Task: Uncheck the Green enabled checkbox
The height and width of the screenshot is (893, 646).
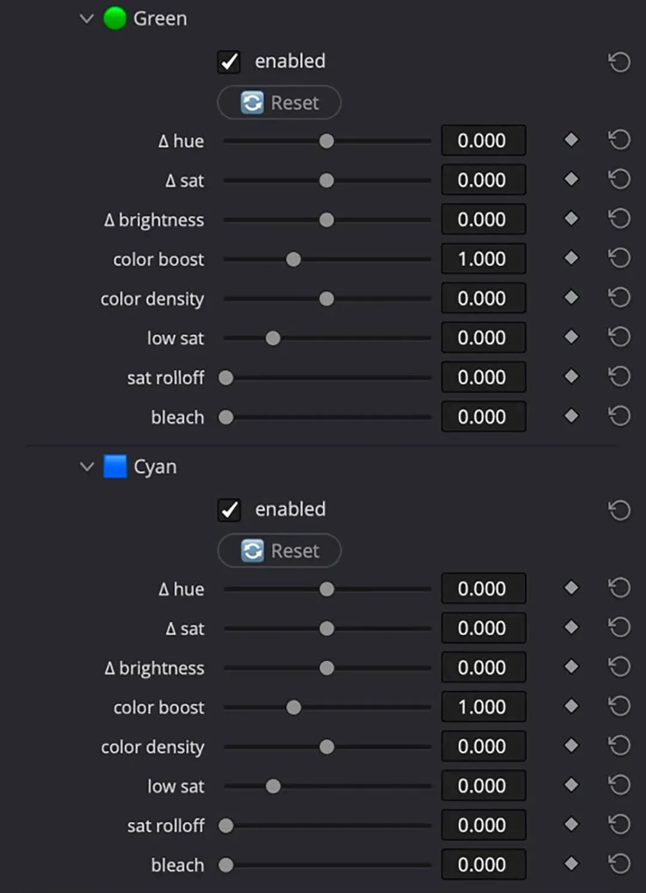Action: pos(229,62)
